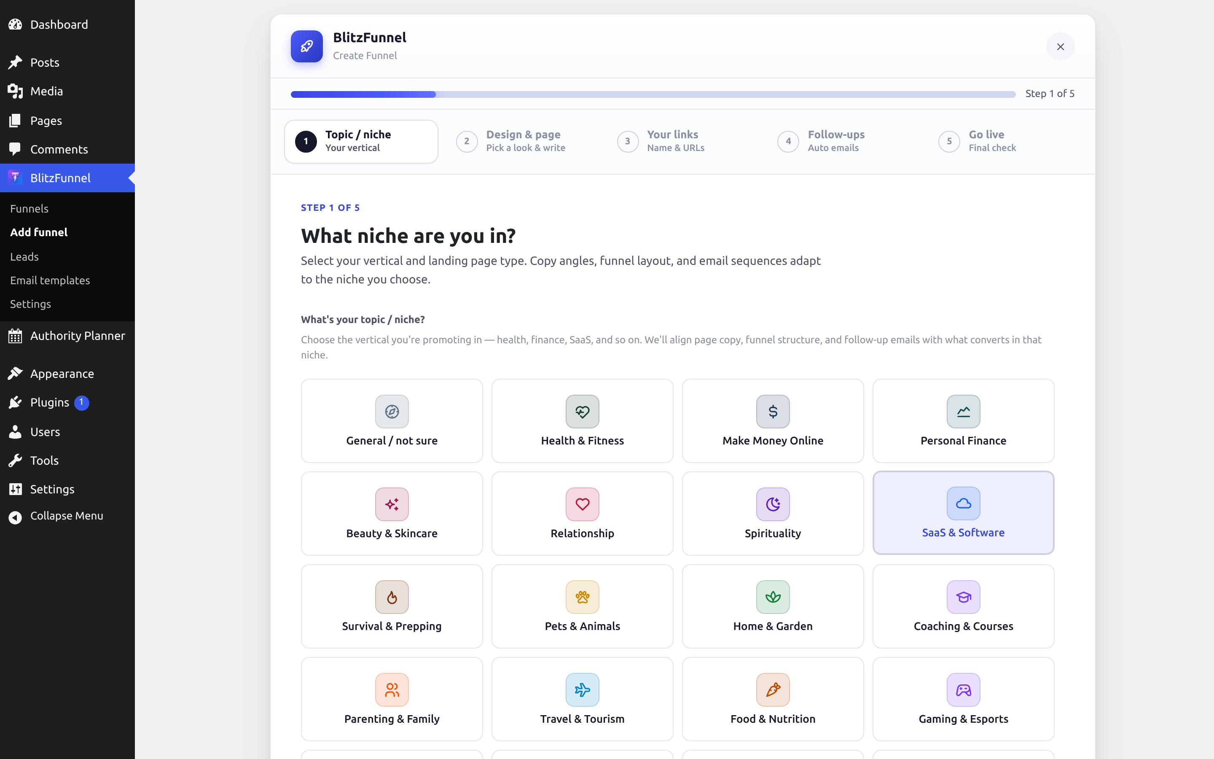Click the funnel progress bar

pos(653,94)
